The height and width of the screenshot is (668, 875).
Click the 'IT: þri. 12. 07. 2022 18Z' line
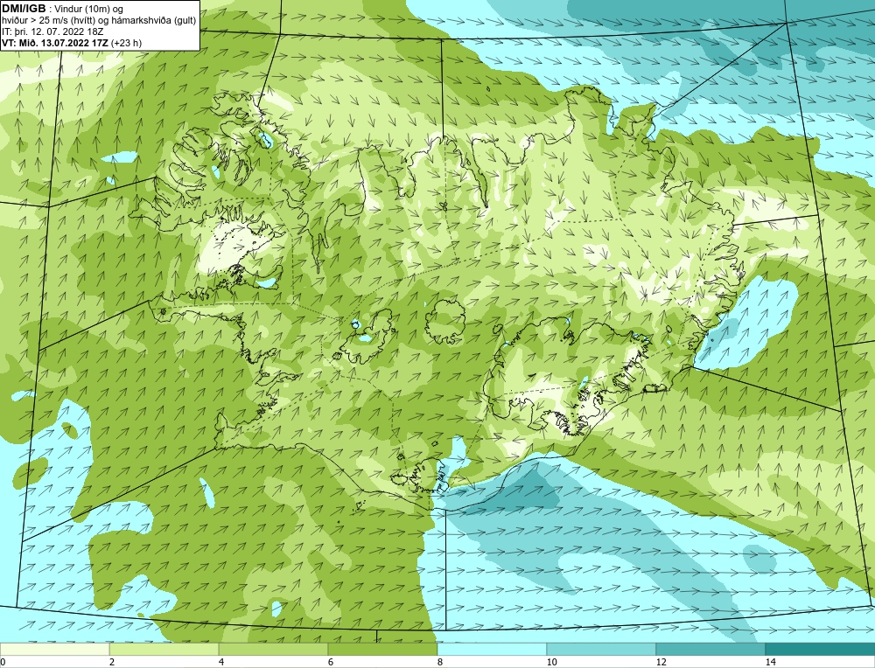click(52, 31)
